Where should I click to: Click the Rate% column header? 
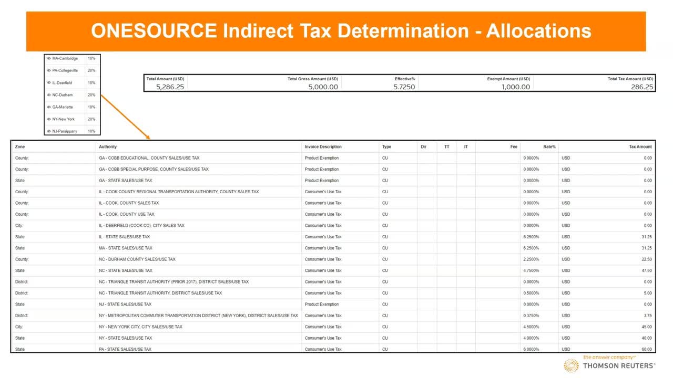pyautogui.click(x=549, y=147)
